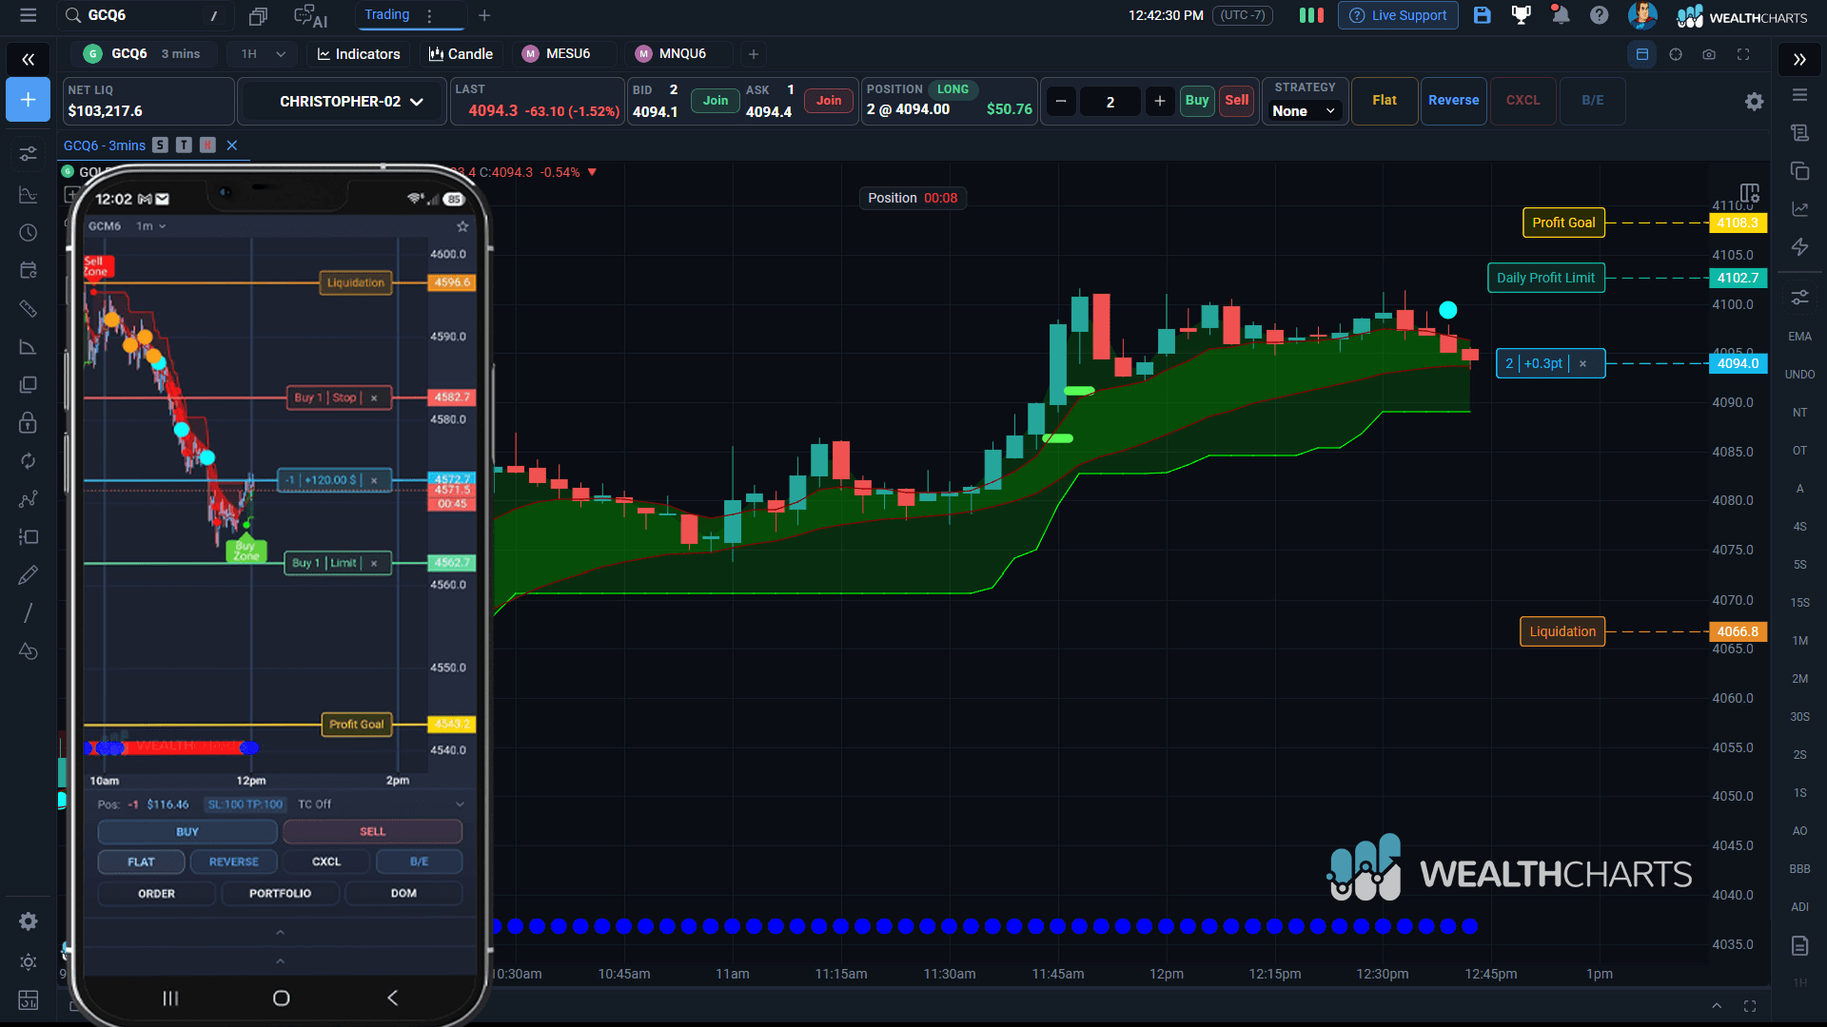The height and width of the screenshot is (1027, 1827).
Task: Open the help question mark icon
Action: click(x=1600, y=15)
